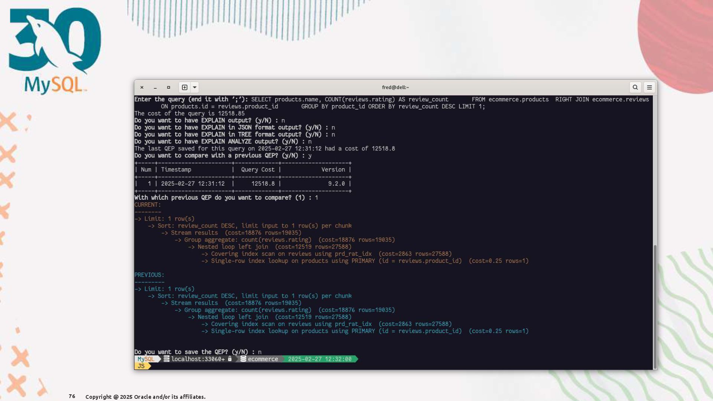Click the orange Stream results line
Viewport: 713px width, 401px height.
click(x=231, y=233)
